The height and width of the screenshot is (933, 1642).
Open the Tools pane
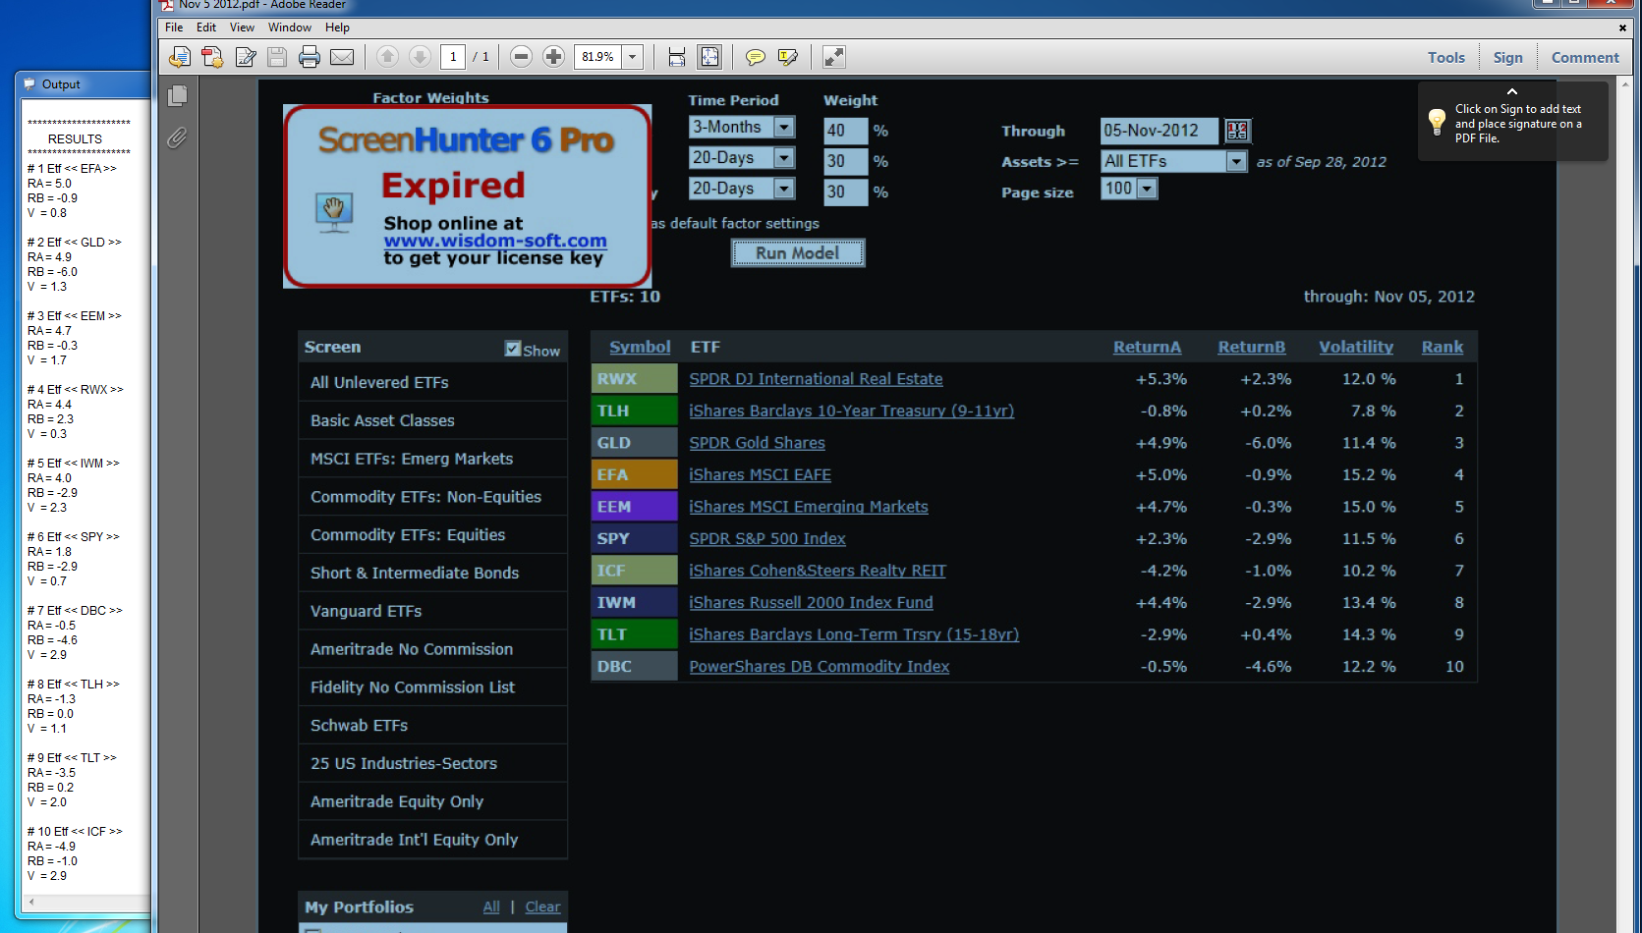tap(1446, 58)
